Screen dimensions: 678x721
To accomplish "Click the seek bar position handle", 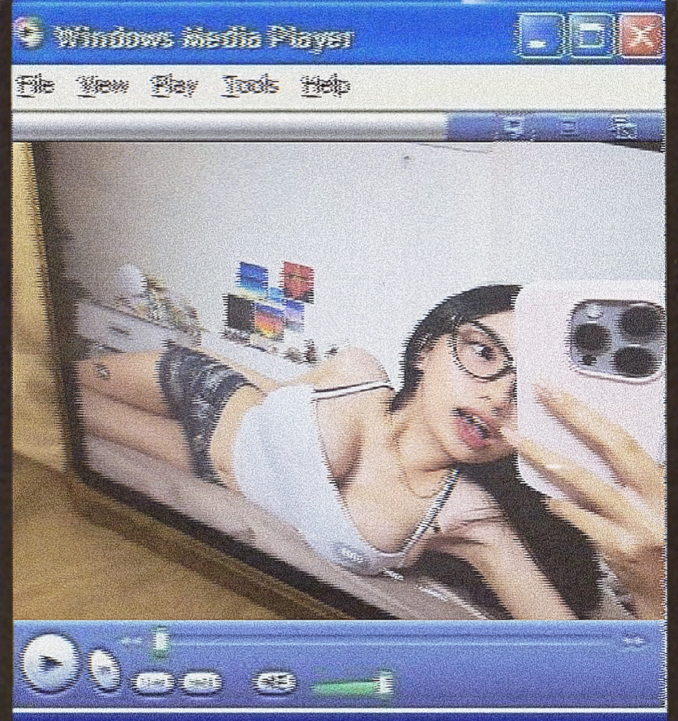I will tap(160, 642).
